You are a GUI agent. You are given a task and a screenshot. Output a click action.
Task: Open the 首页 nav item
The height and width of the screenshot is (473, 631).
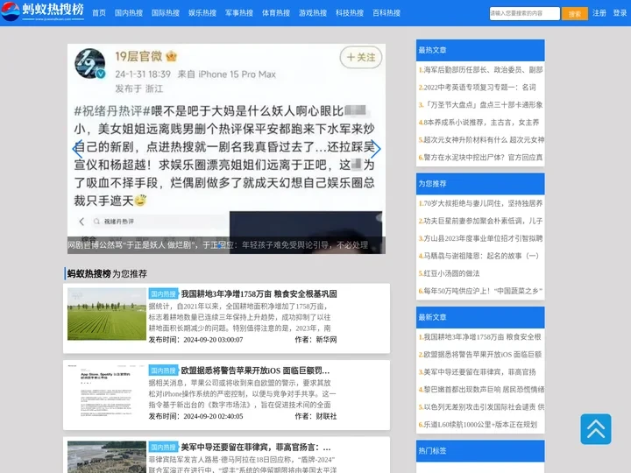coord(99,13)
